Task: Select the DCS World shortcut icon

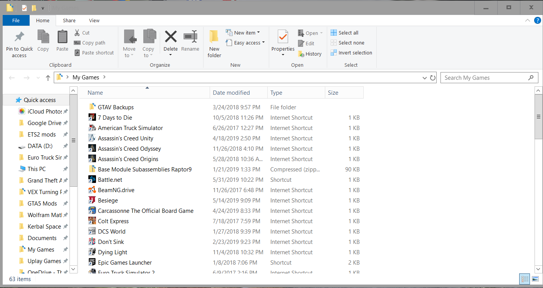Action: click(92, 231)
